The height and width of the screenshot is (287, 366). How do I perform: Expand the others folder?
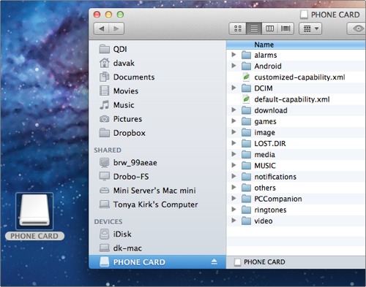pyautogui.click(x=234, y=187)
